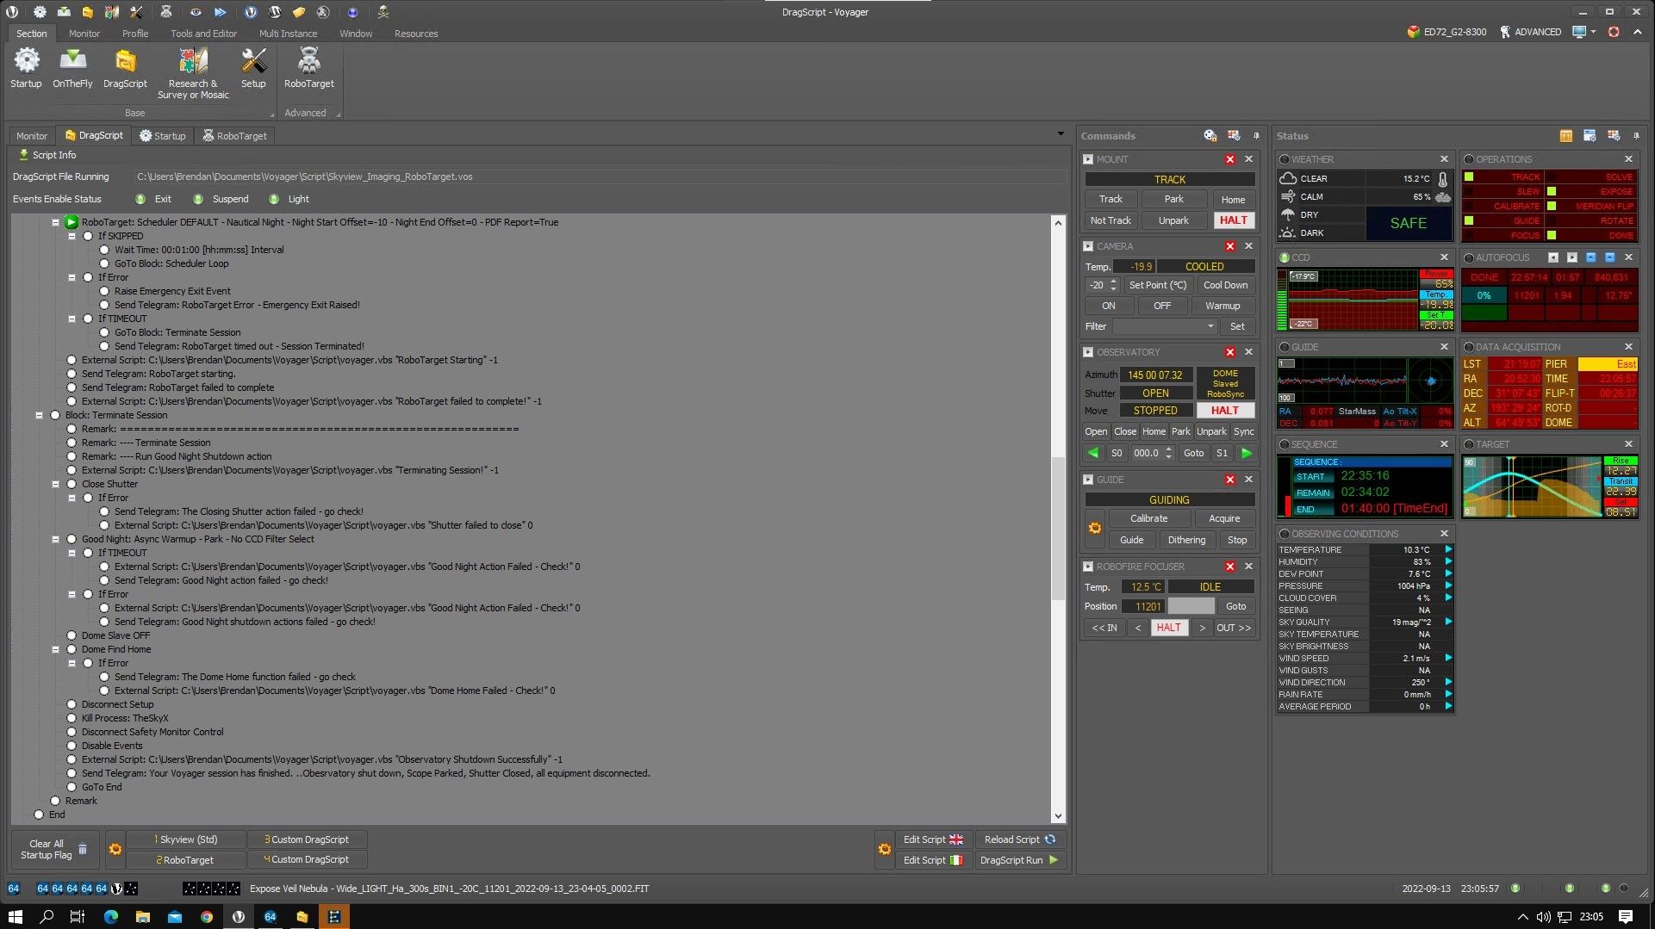The width and height of the screenshot is (1655, 929).
Task: Select the Tools and Editor ribbon tab
Action: coord(203,34)
